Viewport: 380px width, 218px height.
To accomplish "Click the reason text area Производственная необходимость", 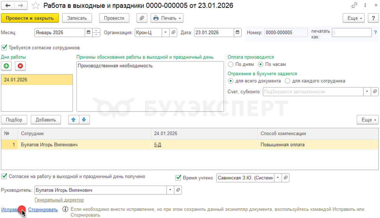I will 150,86.
